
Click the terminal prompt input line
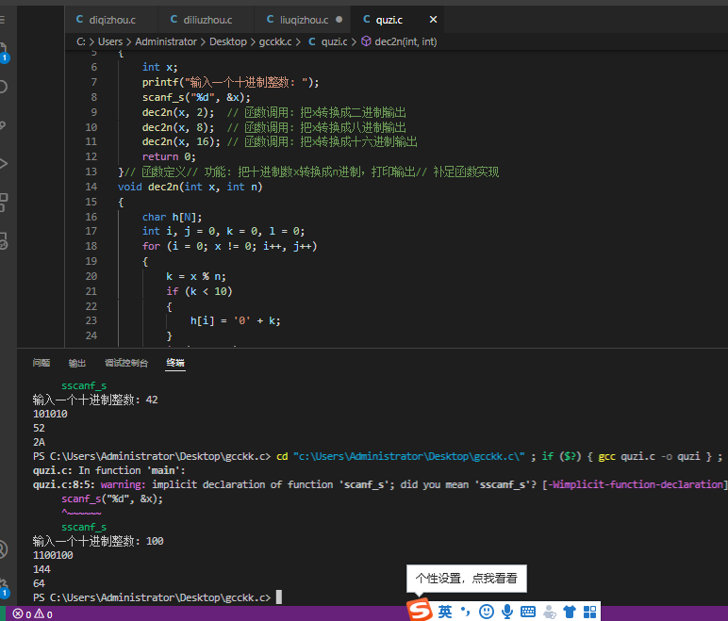tap(279, 597)
